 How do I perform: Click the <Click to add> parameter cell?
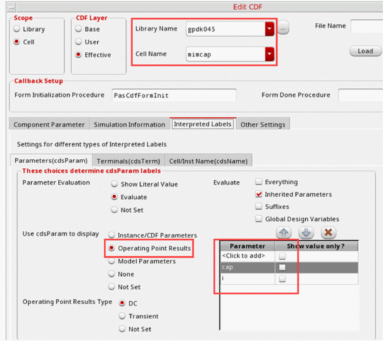coord(247,256)
